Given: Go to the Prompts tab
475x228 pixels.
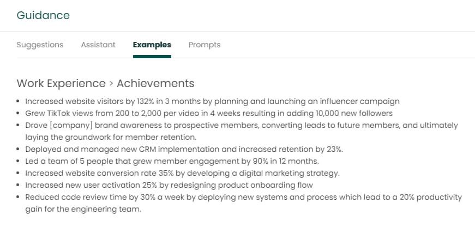Looking at the screenshot, I should 205,45.
